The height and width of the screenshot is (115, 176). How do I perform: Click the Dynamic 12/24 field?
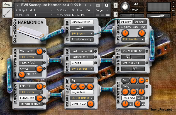[x=82, y=22]
